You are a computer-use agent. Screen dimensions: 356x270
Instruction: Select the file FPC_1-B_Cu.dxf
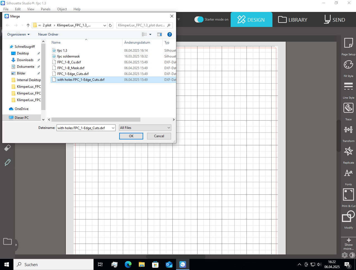(69, 62)
